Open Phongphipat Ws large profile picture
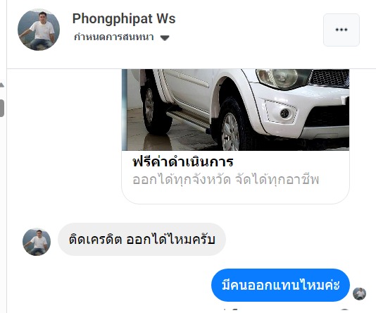This screenshot has width=376, height=313. tap(39, 30)
